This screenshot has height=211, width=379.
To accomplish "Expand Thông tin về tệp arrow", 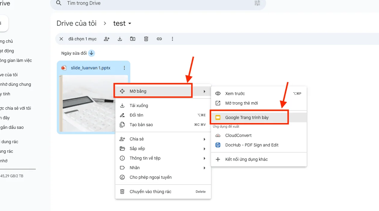I will (204, 158).
